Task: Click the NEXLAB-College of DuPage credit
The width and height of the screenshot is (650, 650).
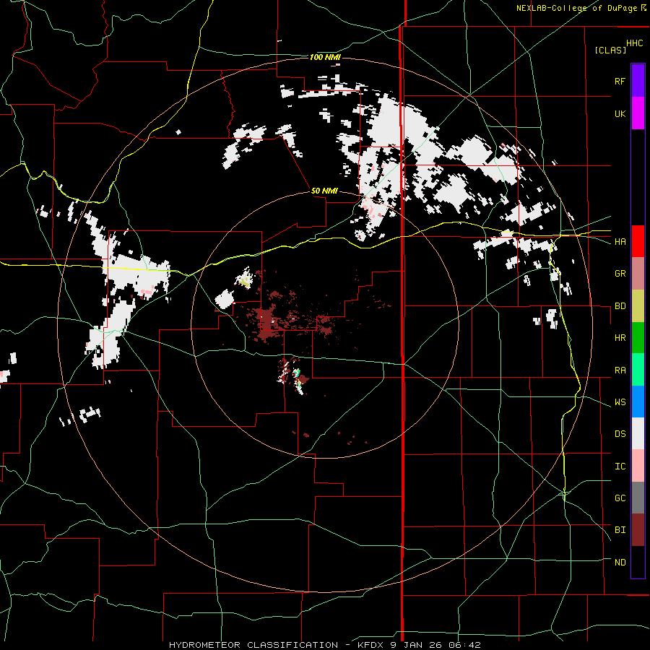Action: 576,8
